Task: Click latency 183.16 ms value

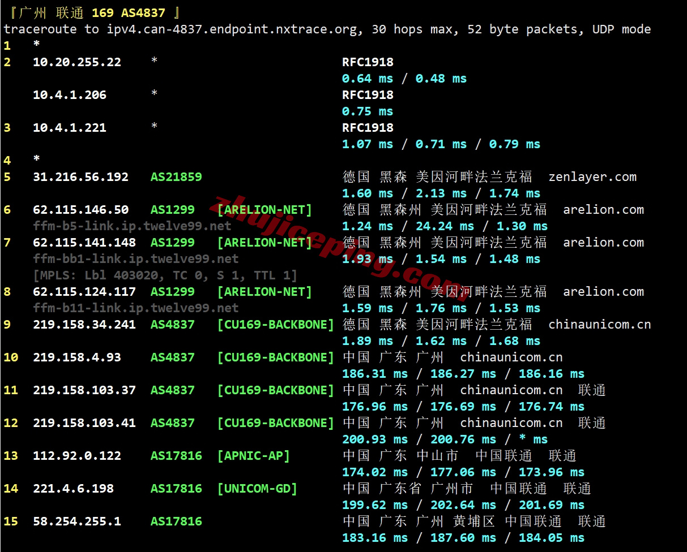Action: [x=375, y=538]
